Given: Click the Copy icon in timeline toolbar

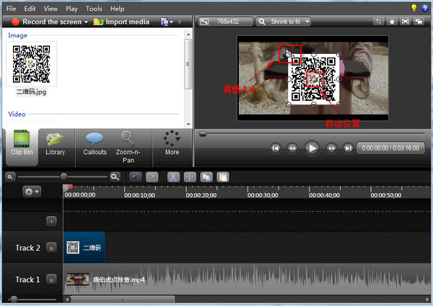Looking at the screenshot, I should pos(206,177).
